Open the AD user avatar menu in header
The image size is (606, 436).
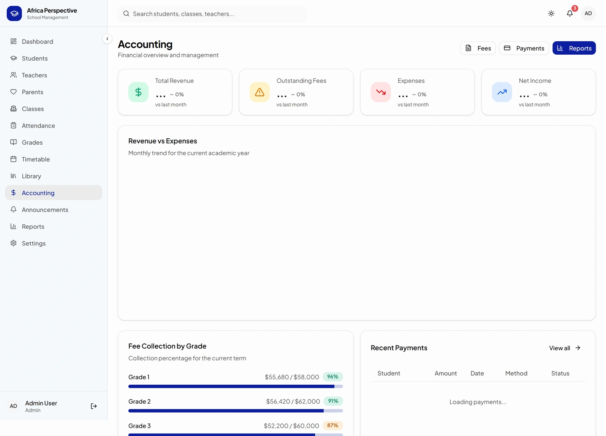tap(588, 13)
